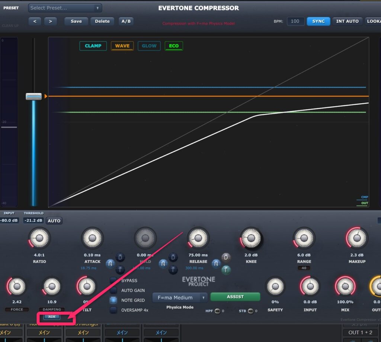Switch to the CLAMP display mode
The height and width of the screenshot is (342, 381).
(93, 46)
